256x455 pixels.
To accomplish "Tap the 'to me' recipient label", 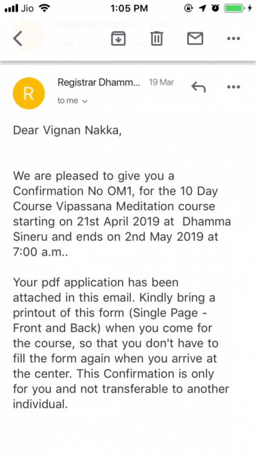I will pyautogui.click(x=68, y=101).
